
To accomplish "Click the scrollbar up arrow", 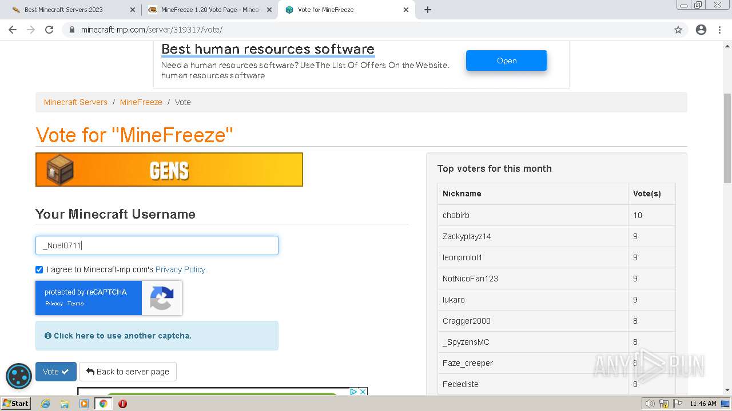I will [727, 45].
